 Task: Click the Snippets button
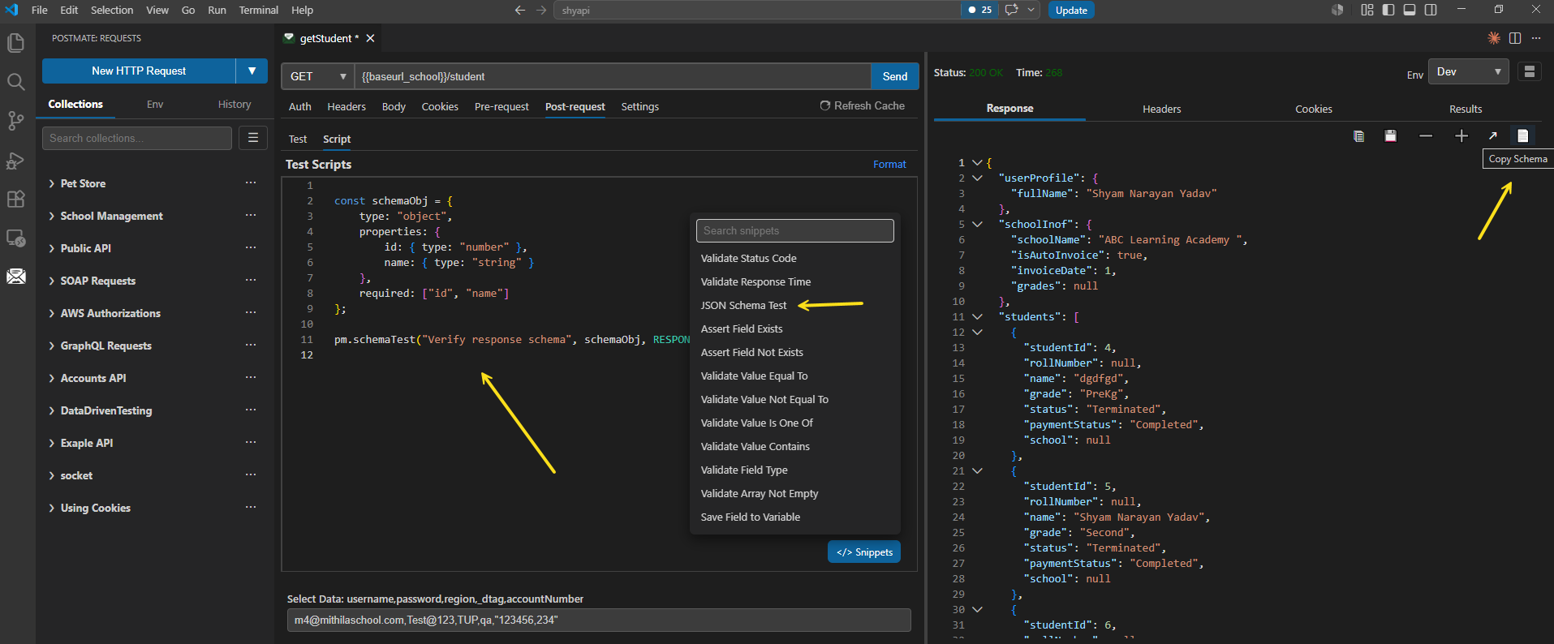point(864,552)
